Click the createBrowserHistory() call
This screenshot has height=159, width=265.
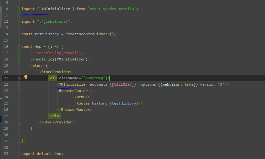coord(89,34)
